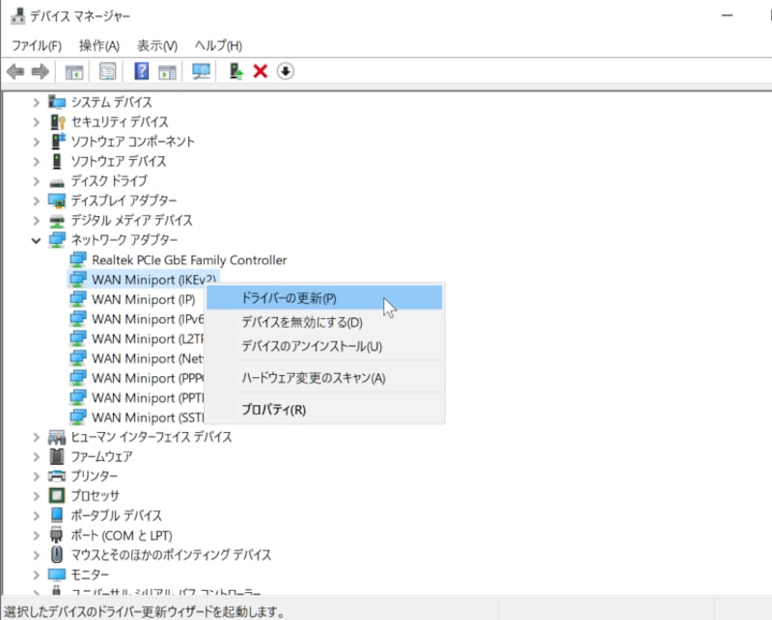Click the update driver icon with green arrow
Viewport: 772px width, 620px height.
pos(234,71)
